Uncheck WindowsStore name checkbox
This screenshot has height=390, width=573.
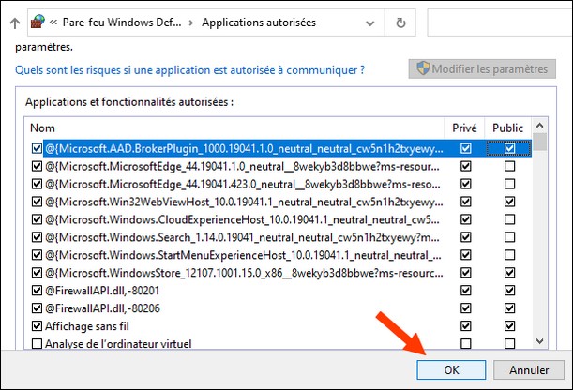37,273
